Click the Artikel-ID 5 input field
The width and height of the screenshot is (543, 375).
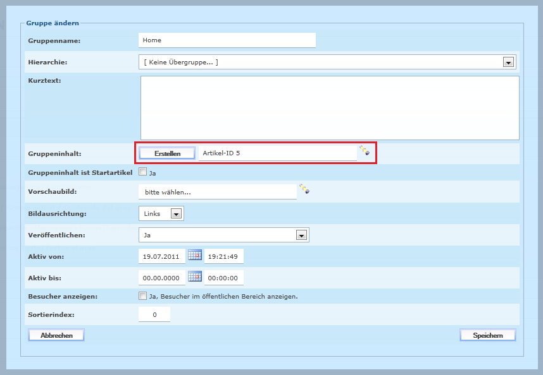277,153
